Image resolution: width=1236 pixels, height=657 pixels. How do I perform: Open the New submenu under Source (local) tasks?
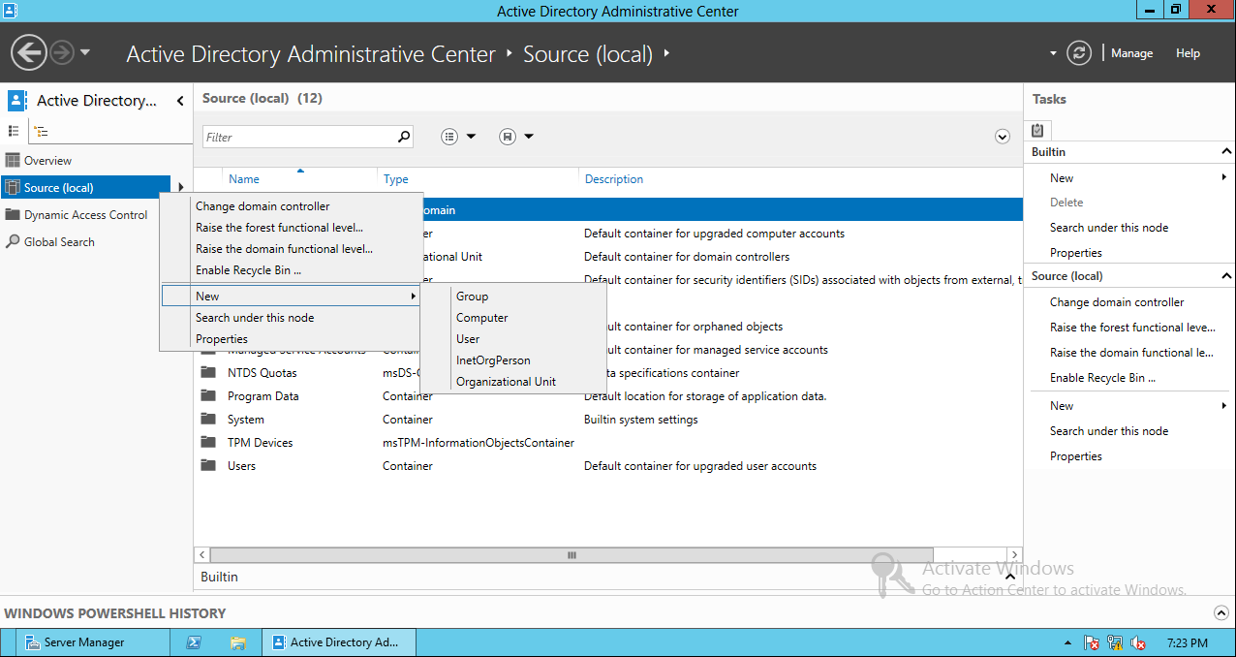pos(1062,405)
